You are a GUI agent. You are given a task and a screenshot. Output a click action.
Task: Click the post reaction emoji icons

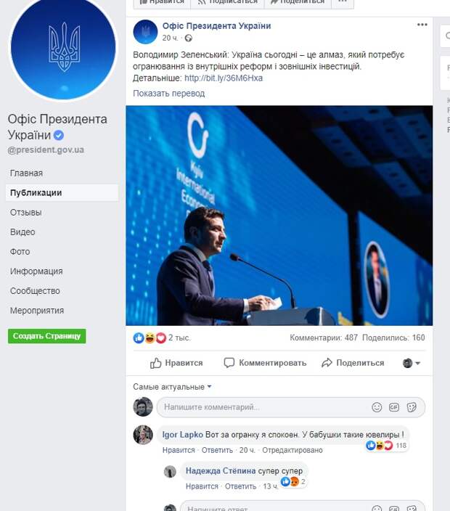pyautogui.click(x=150, y=338)
